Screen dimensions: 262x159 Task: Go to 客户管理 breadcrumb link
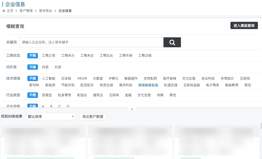click(x=26, y=11)
